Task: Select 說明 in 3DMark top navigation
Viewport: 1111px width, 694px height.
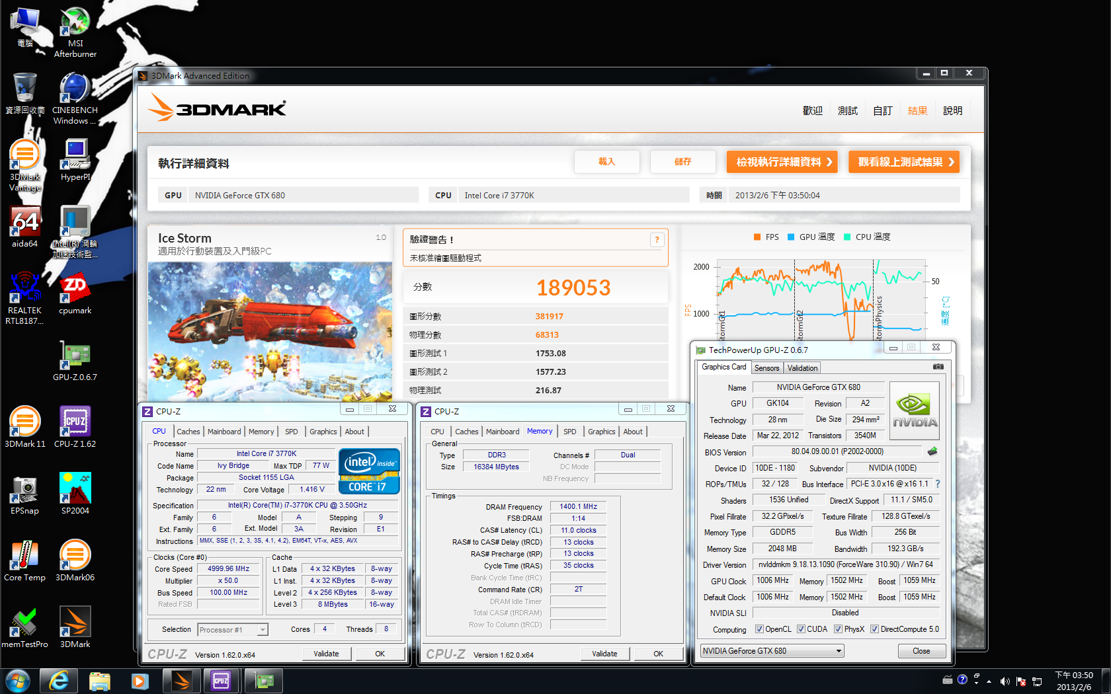Action: click(952, 111)
